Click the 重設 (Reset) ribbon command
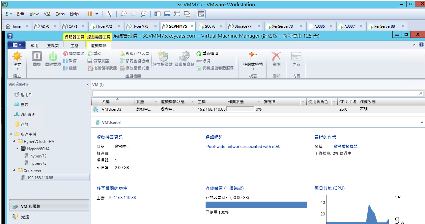The image size is (425, 224). click(94, 53)
